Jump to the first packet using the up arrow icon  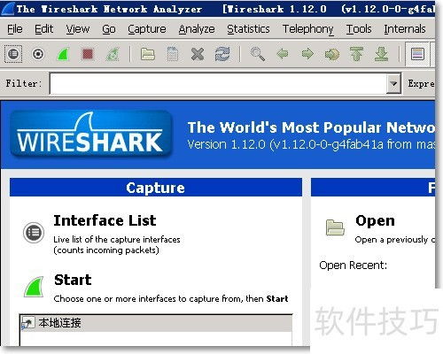click(357, 54)
